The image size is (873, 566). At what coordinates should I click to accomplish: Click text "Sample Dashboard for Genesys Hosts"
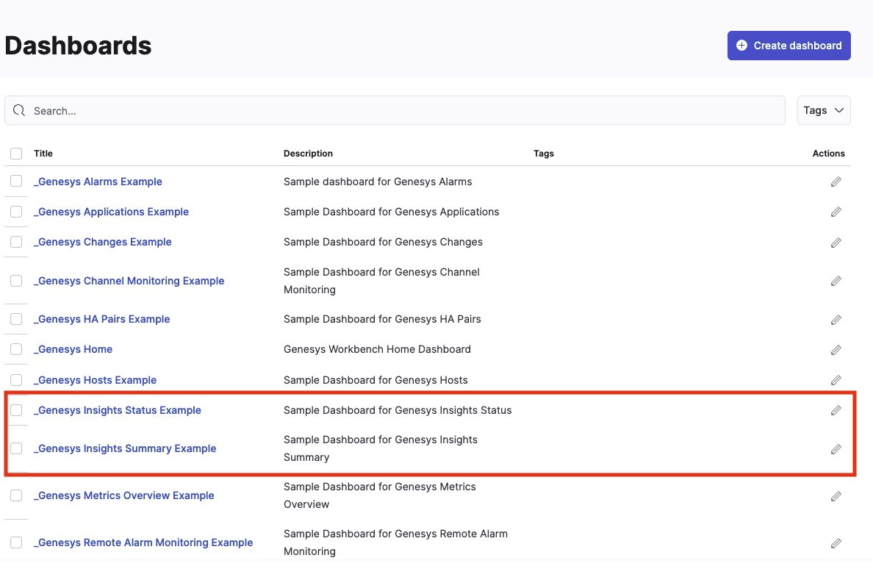pos(376,380)
